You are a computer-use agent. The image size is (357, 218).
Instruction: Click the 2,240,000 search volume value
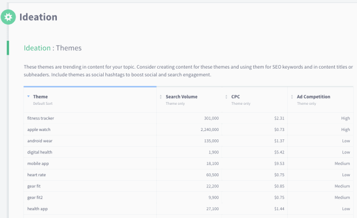pyautogui.click(x=210, y=129)
